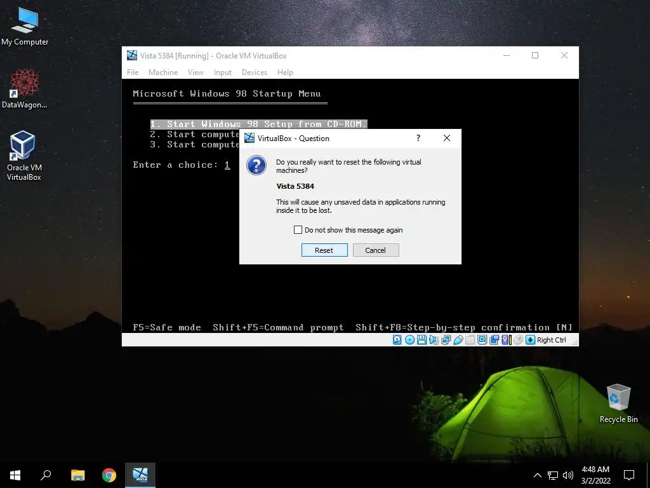Viewport: 650px width, 488px height.
Task: Open the Machine menu
Action: 163,72
